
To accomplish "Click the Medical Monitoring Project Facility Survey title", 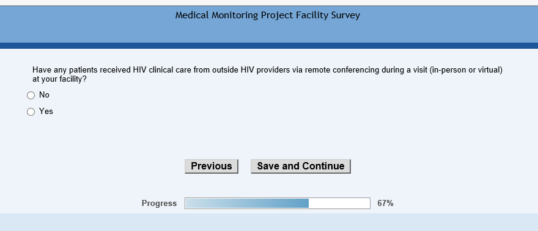I will click(x=268, y=15).
